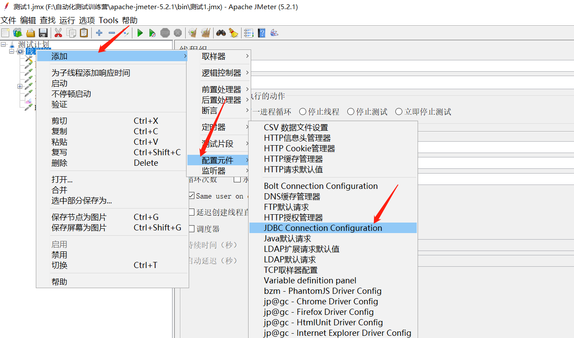Open the 运行 menu in menu bar
The width and height of the screenshot is (574, 338).
67,20
